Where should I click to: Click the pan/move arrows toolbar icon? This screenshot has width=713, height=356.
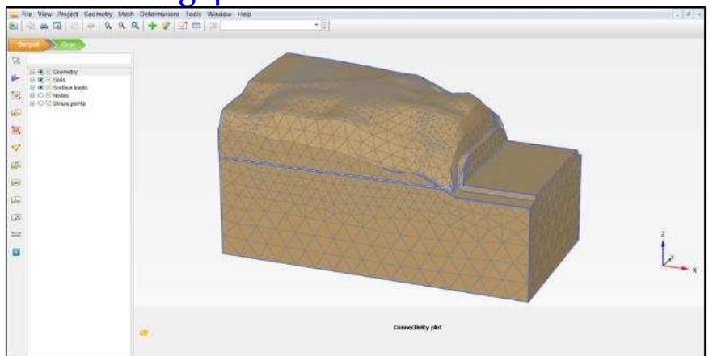click(91, 27)
